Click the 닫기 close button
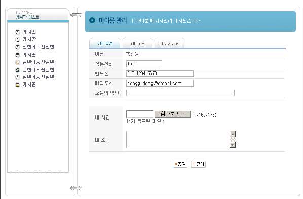The width and height of the screenshot is (303, 199). click(198, 164)
